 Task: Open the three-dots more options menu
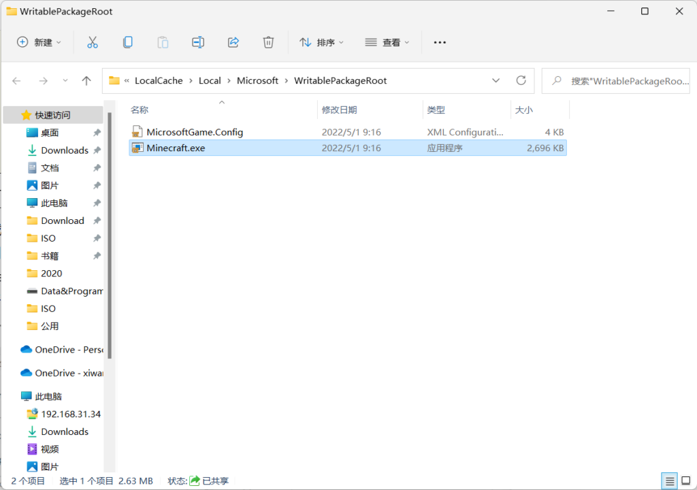coord(440,42)
